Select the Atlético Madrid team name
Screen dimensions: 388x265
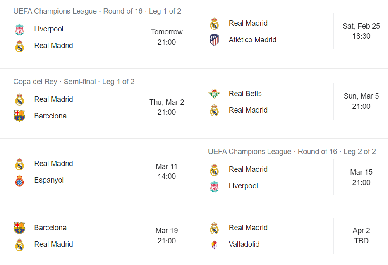click(x=252, y=40)
